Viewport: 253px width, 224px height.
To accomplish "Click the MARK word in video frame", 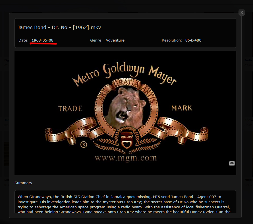I will tap(182, 108).
